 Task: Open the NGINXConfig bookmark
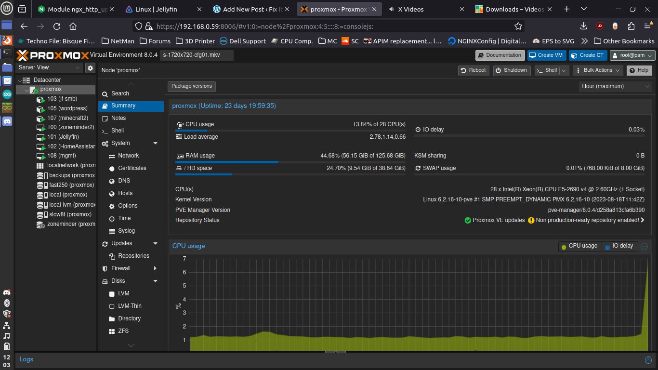487,41
